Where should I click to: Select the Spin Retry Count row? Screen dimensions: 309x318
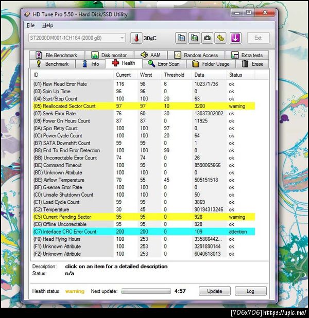coord(144,128)
